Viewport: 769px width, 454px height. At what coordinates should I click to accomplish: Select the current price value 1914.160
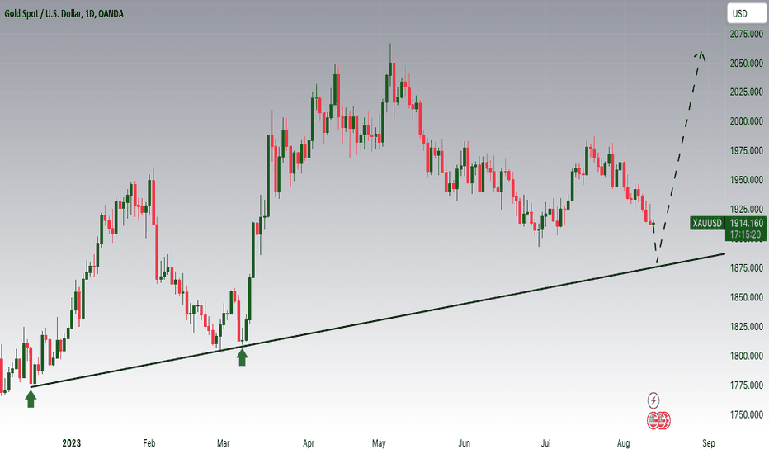[747, 224]
